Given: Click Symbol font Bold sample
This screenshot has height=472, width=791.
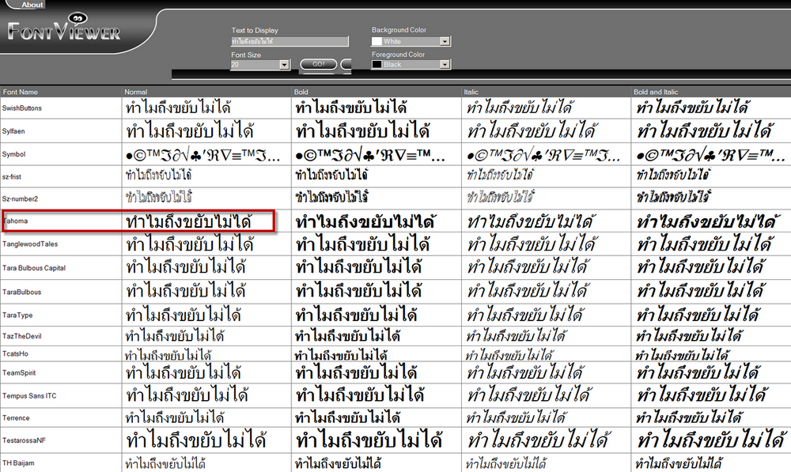Looking at the screenshot, I should [x=370, y=155].
